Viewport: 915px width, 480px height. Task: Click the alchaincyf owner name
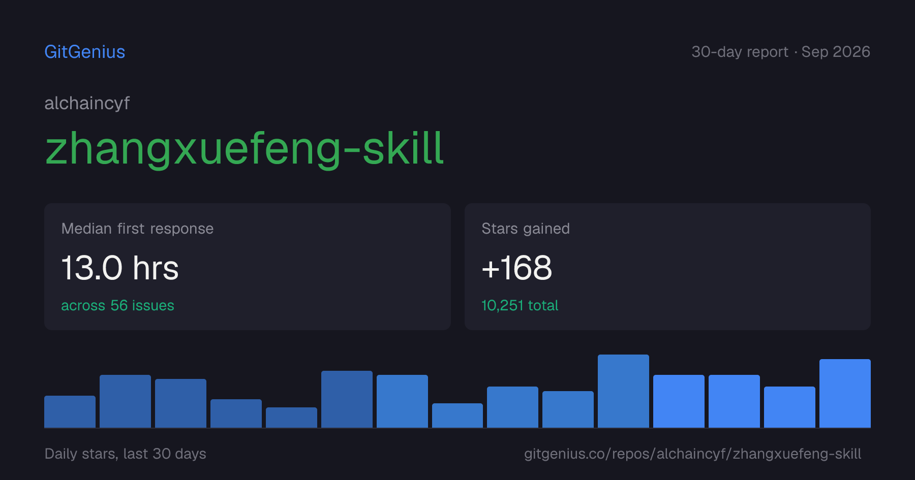click(87, 103)
